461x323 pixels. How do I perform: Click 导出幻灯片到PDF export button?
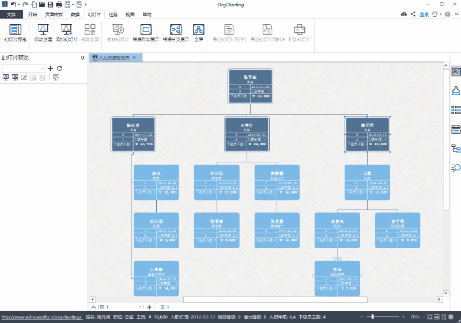click(268, 33)
